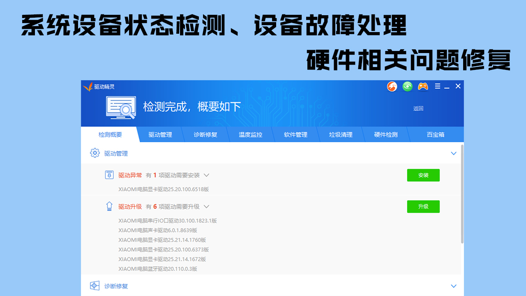The image size is (526, 296).
Task: Click the green 安装 button
Action: coord(423,175)
